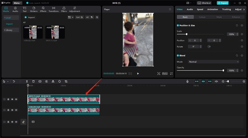
Task: Open the Player hamburger menu
Action: pos(170,9)
